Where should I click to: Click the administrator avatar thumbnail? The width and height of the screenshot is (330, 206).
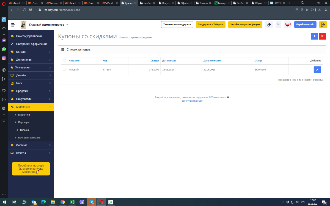point(23,25)
